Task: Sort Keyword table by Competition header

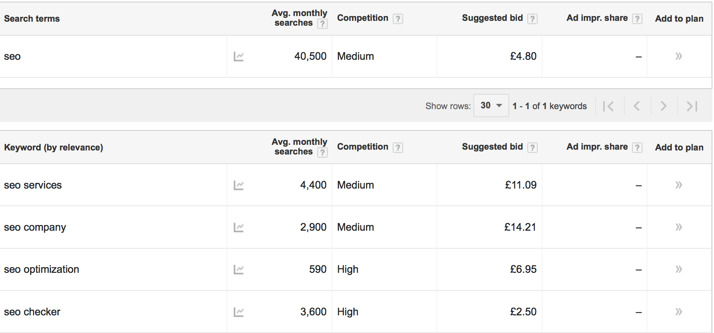Action: 363,147
